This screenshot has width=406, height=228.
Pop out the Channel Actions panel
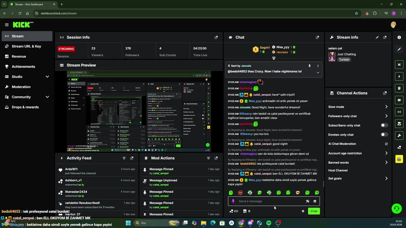point(385,93)
